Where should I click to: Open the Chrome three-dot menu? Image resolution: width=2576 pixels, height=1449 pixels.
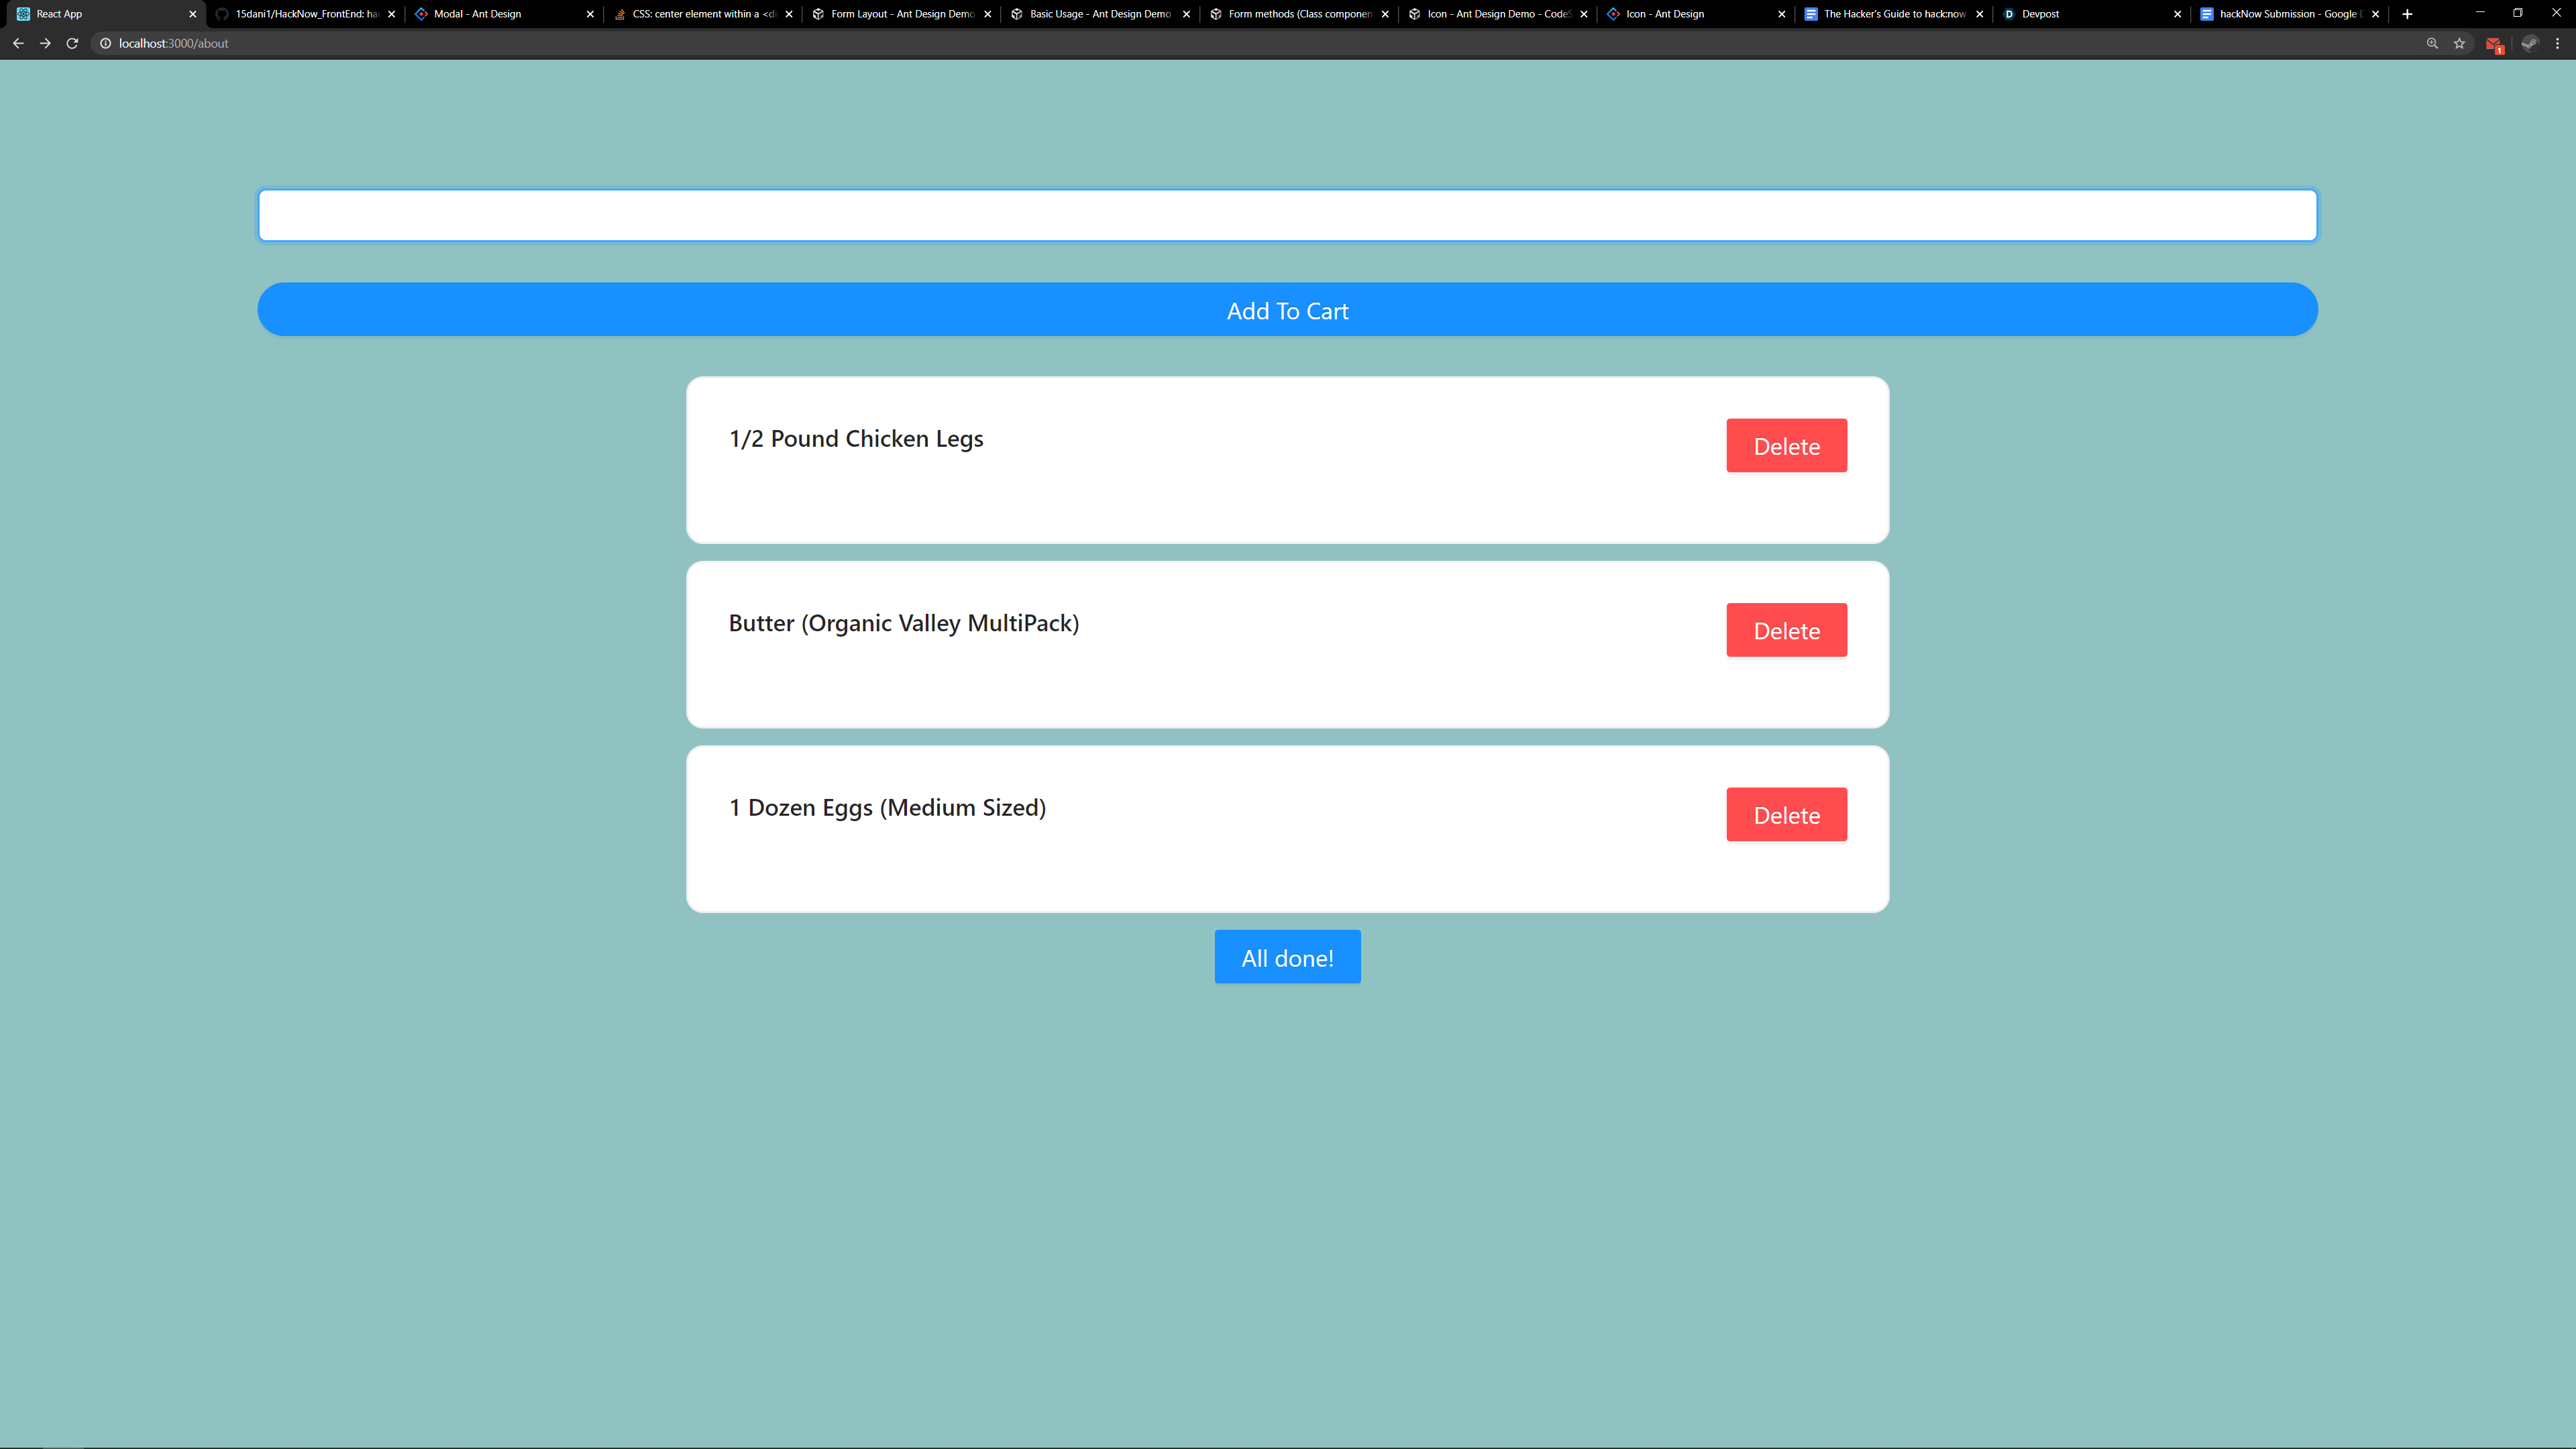(2558, 43)
